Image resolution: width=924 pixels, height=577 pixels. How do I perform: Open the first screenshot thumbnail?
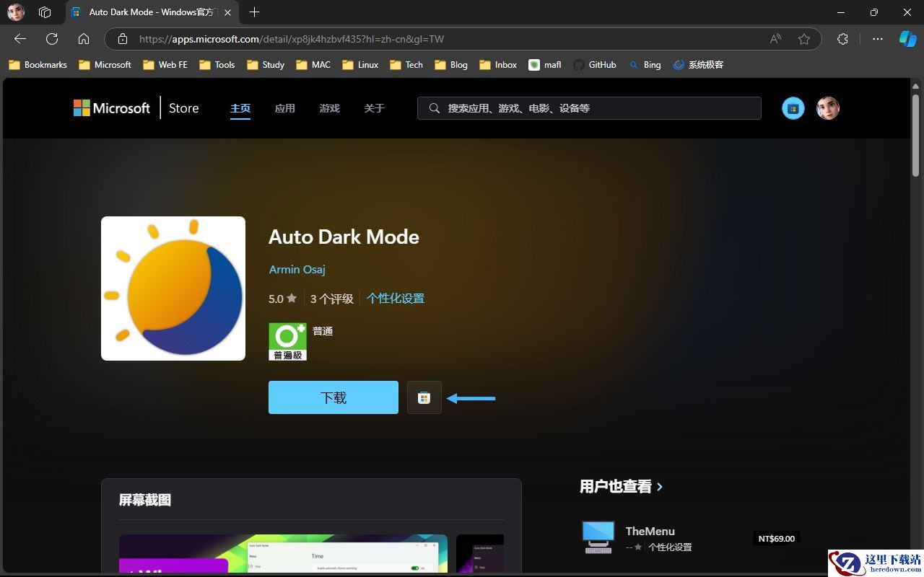click(283, 553)
